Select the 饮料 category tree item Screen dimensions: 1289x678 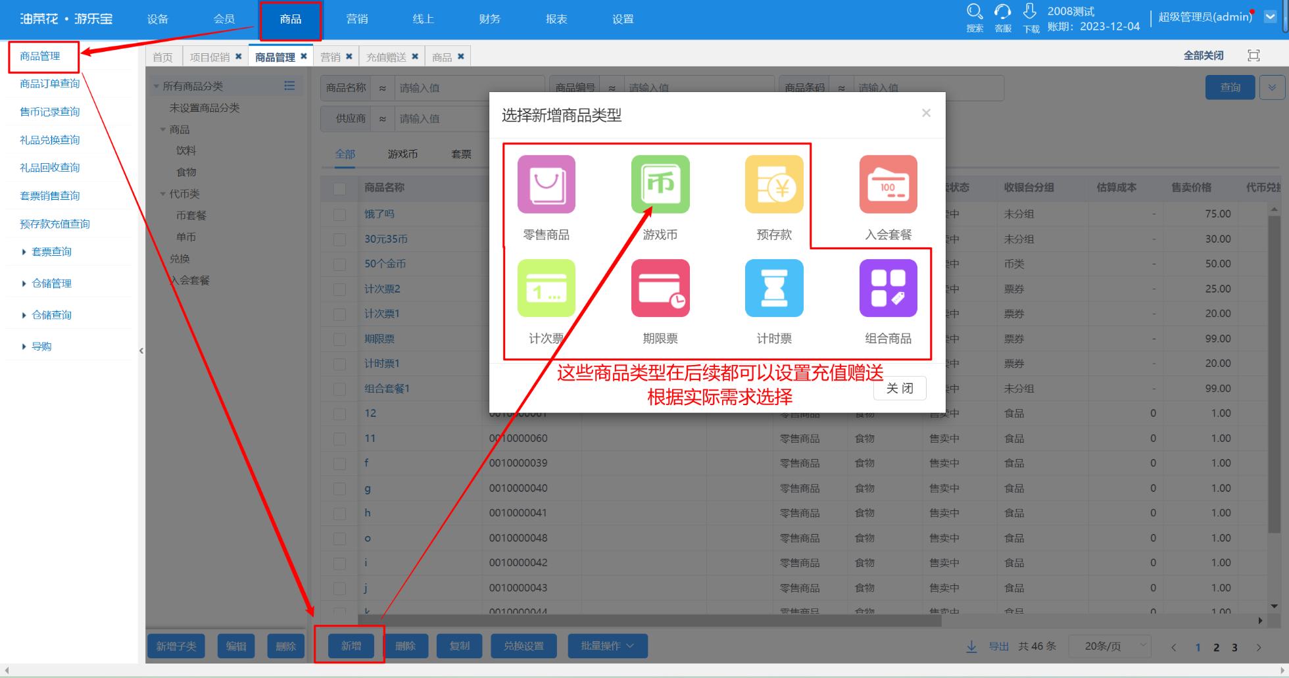pos(186,151)
